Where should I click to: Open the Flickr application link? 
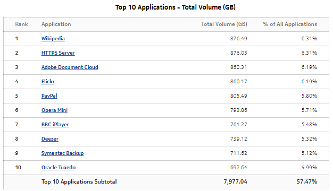click(x=48, y=82)
